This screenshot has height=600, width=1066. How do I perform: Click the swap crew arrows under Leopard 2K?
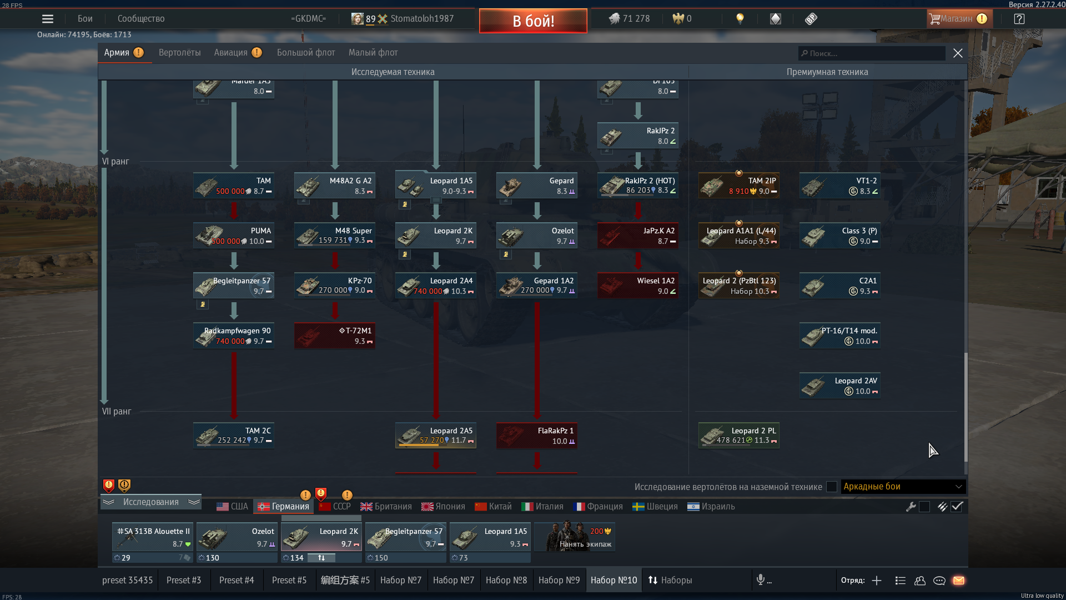(x=321, y=558)
